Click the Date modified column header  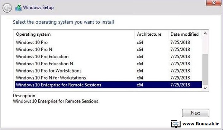185,34
